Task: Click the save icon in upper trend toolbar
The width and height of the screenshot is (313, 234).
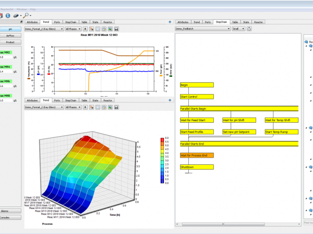Action: point(116,29)
